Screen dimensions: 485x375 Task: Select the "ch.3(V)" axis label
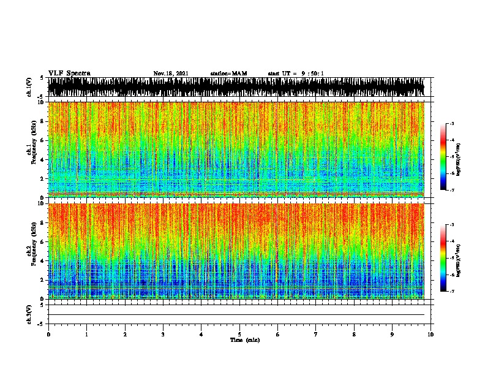[x=29, y=314]
